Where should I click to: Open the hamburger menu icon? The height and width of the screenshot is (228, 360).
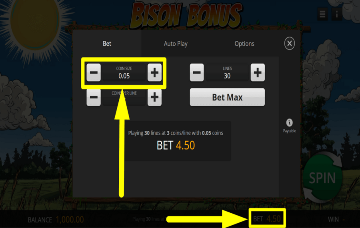[x=322, y=14]
